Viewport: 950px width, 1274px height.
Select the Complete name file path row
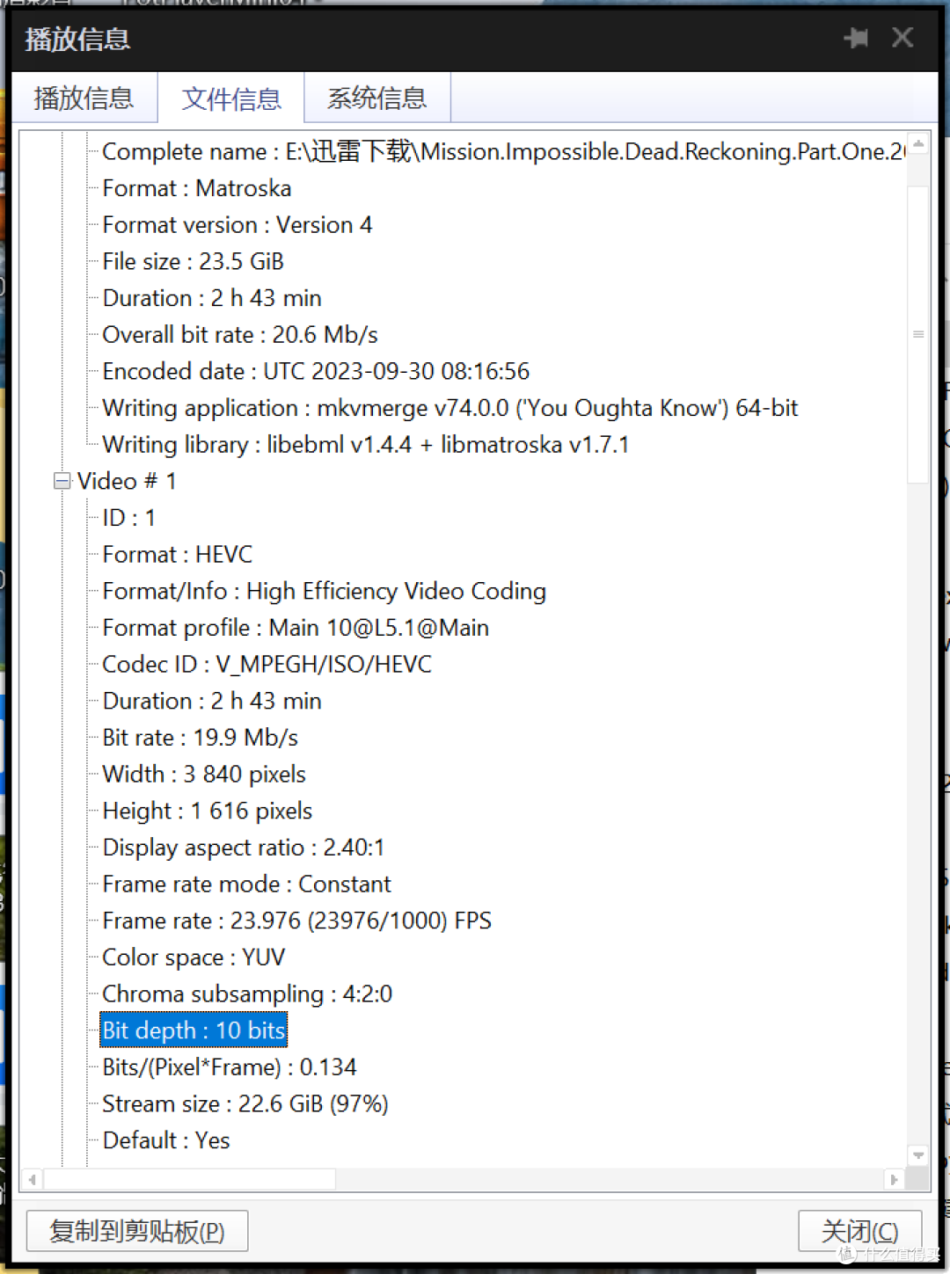click(503, 151)
